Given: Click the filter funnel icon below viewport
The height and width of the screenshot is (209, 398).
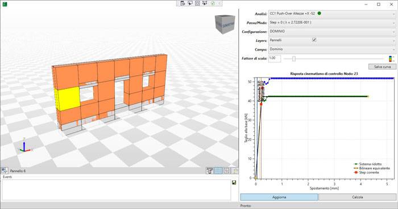Looking at the screenshot, I should (210, 171).
